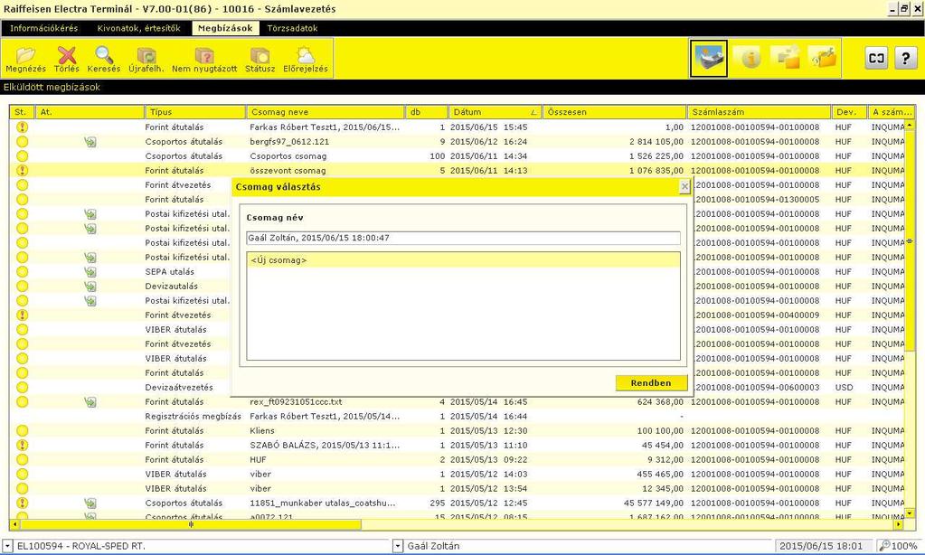This screenshot has height=555, width=925.
Task: Click the Rendben button
Action: point(651,382)
